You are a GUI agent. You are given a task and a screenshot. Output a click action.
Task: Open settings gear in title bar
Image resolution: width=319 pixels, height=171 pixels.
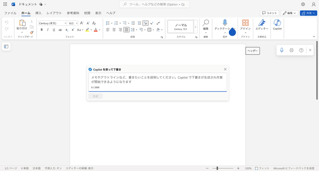click(x=303, y=4)
